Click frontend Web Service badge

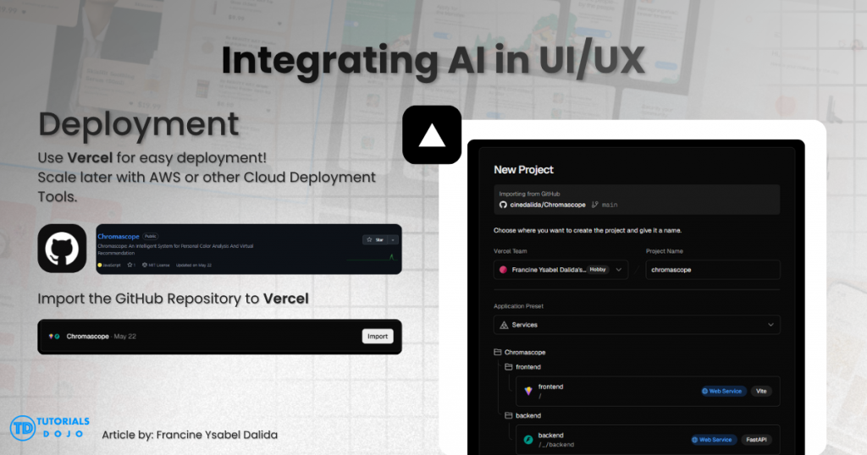722,391
